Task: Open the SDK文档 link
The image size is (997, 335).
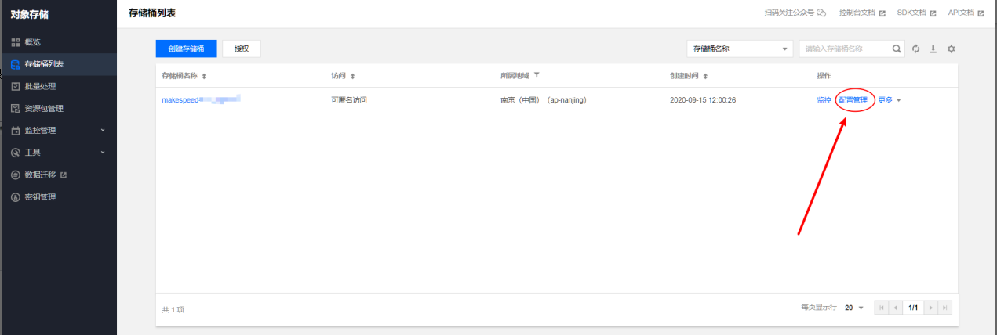Action: (x=916, y=13)
